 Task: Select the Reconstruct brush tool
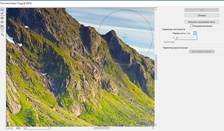click(2, 13)
